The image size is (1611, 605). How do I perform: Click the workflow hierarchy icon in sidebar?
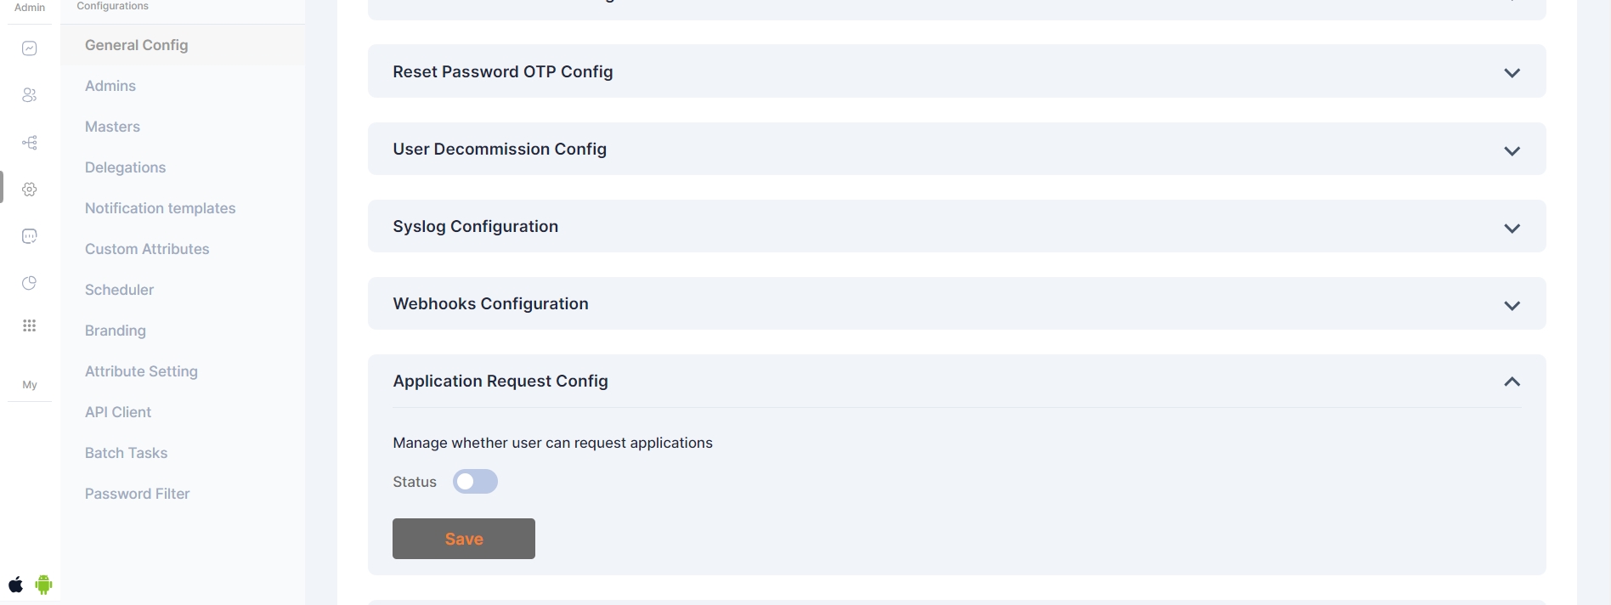tap(30, 143)
